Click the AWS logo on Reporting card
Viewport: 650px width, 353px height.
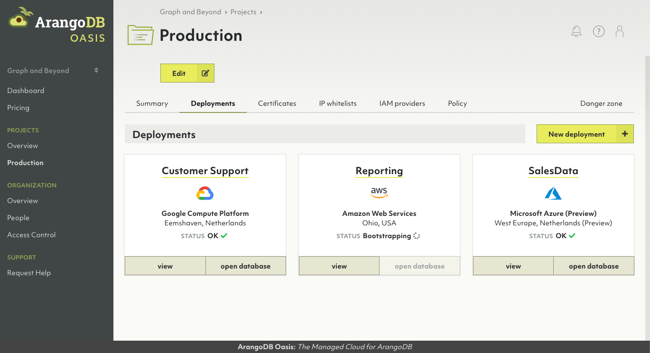point(379,192)
